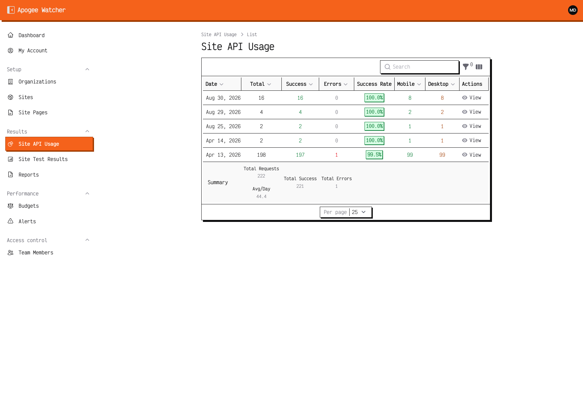Click the Sites globe icon

[x=11, y=97]
